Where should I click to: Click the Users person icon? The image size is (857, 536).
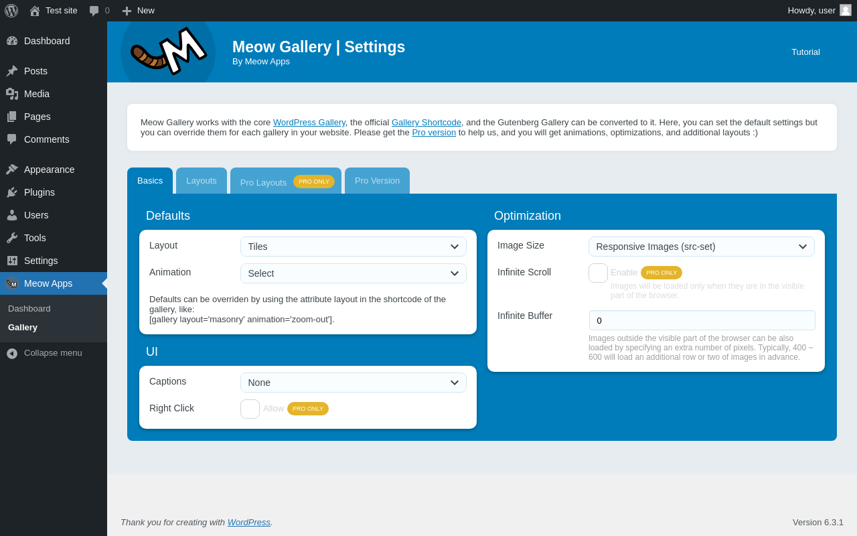pos(12,215)
